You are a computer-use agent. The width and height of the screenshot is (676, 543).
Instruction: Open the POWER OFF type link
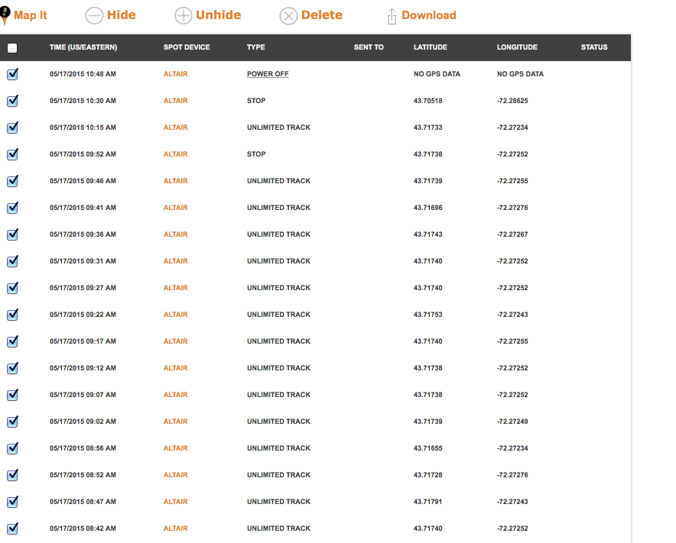[x=267, y=74]
